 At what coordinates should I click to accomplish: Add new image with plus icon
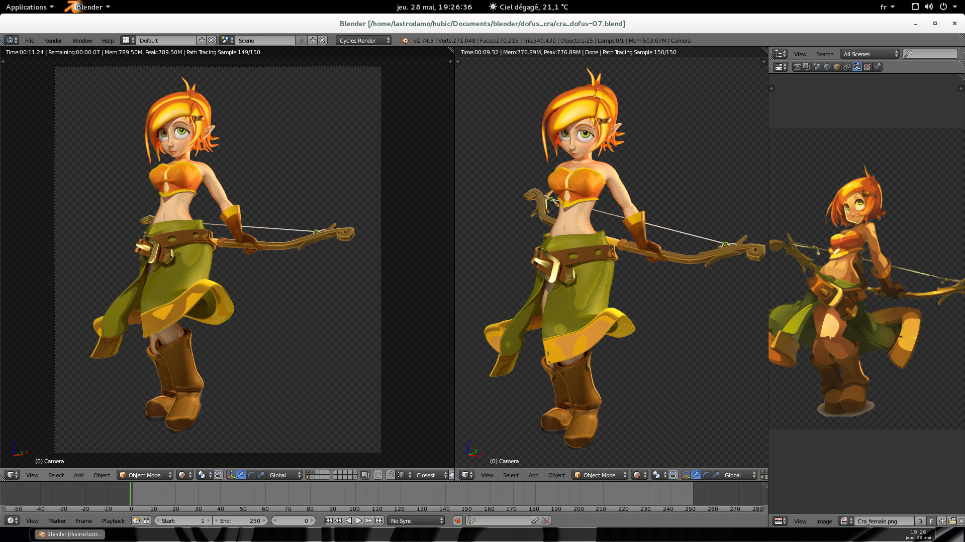942,521
